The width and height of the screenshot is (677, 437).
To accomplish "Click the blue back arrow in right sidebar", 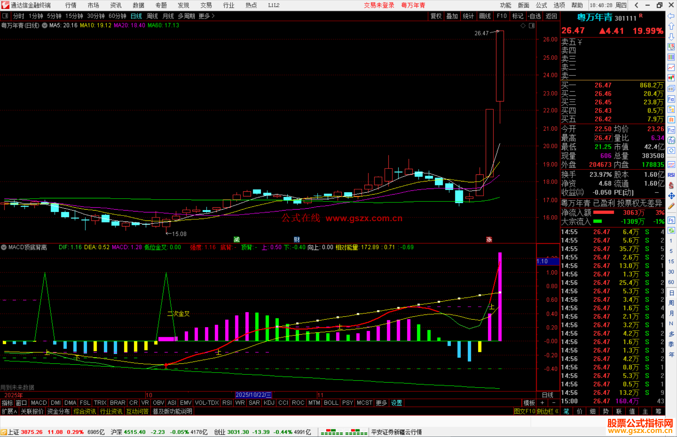I will click(x=671, y=16).
